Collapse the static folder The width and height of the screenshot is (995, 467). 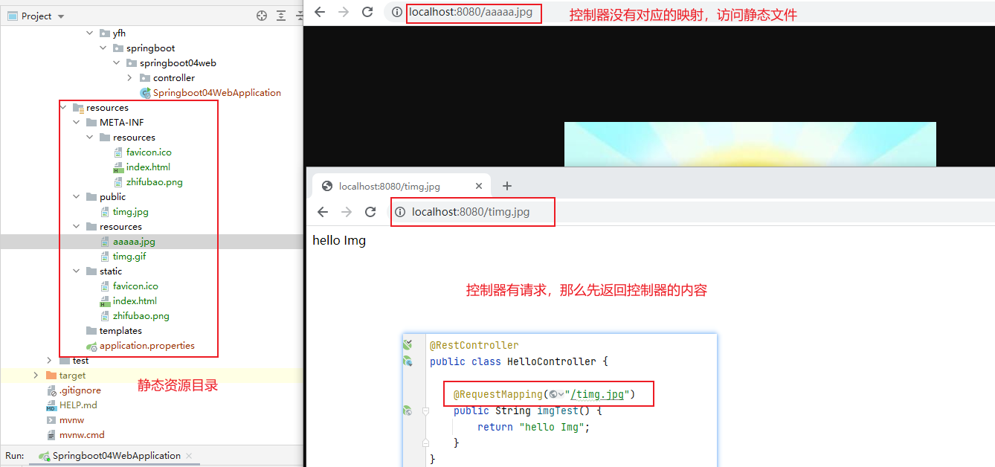point(77,271)
